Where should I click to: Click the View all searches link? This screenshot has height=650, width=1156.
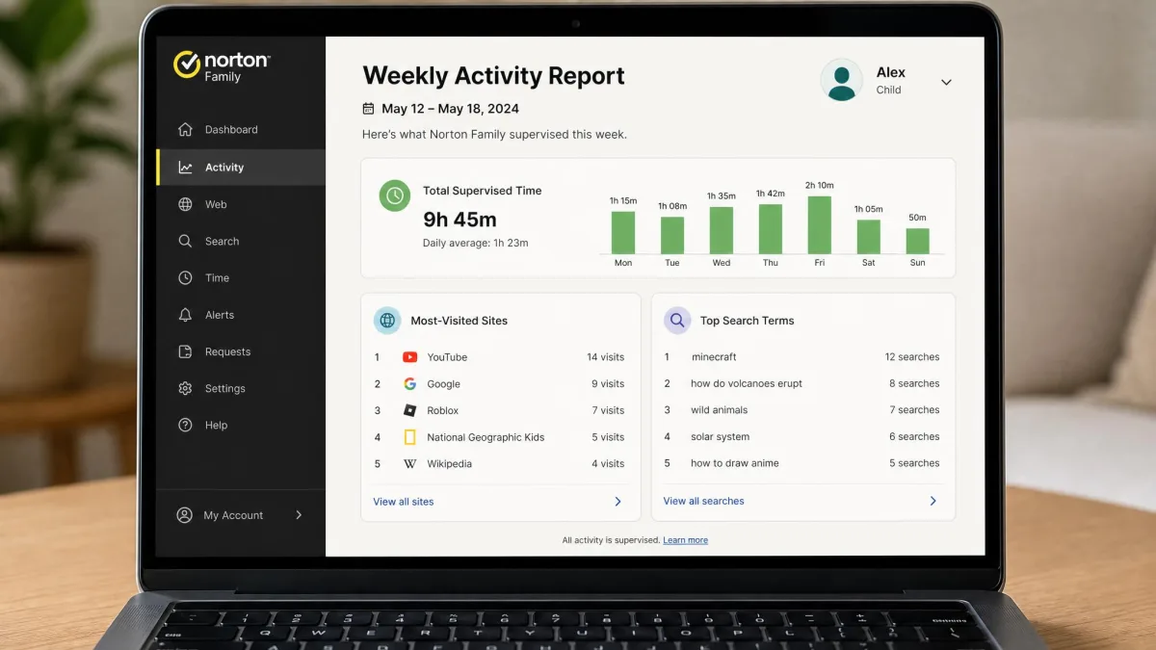coord(703,501)
